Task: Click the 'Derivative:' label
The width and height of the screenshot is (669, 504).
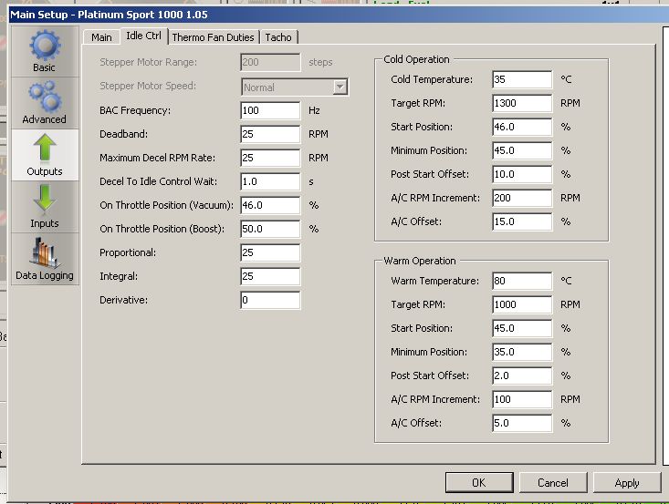Action: click(124, 300)
